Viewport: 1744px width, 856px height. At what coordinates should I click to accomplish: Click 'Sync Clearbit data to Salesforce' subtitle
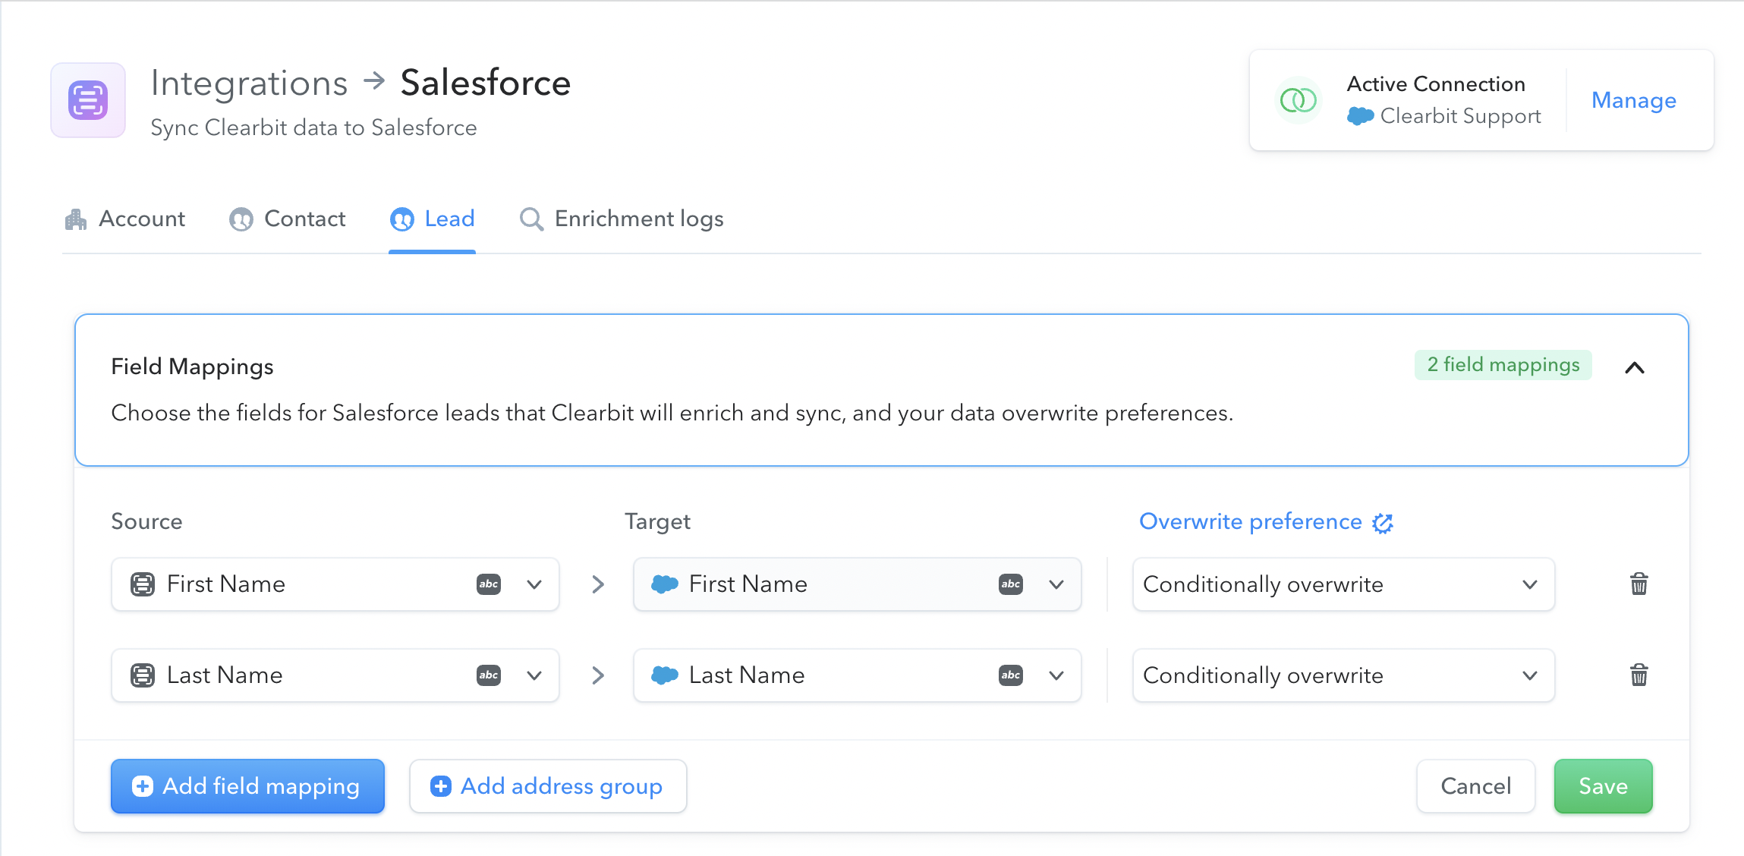coord(313,127)
